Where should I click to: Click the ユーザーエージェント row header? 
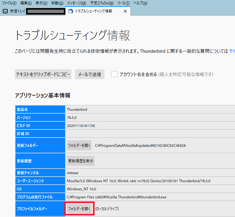coord(40,181)
